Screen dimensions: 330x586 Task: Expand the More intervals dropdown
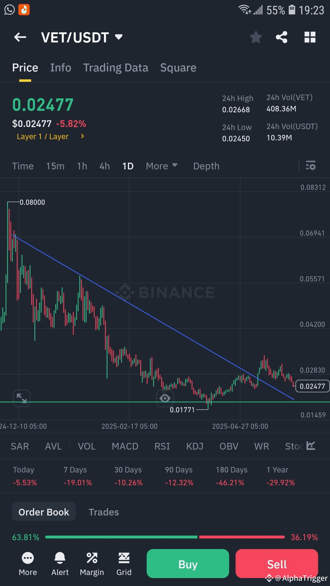162,166
